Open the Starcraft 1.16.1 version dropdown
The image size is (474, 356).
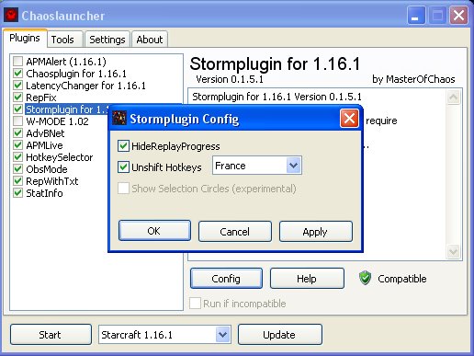click(222, 334)
